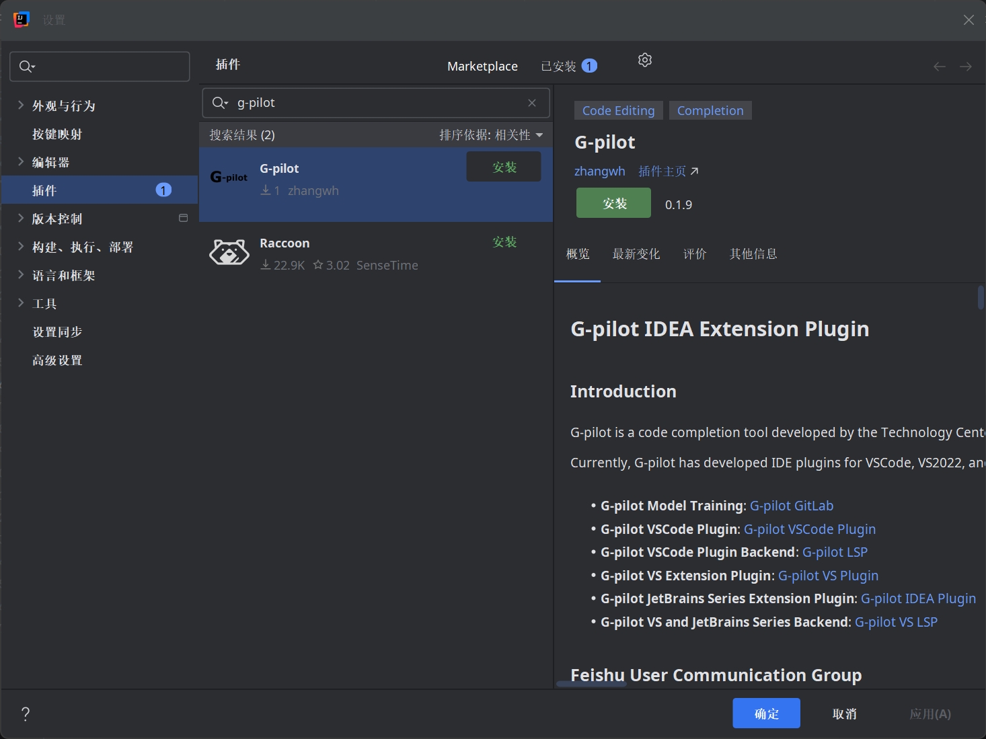Open the 概览 tab
986x739 pixels.
click(x=578, y=254)
